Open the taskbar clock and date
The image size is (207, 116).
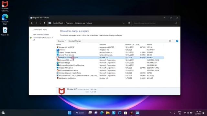(x=198, y=113)
